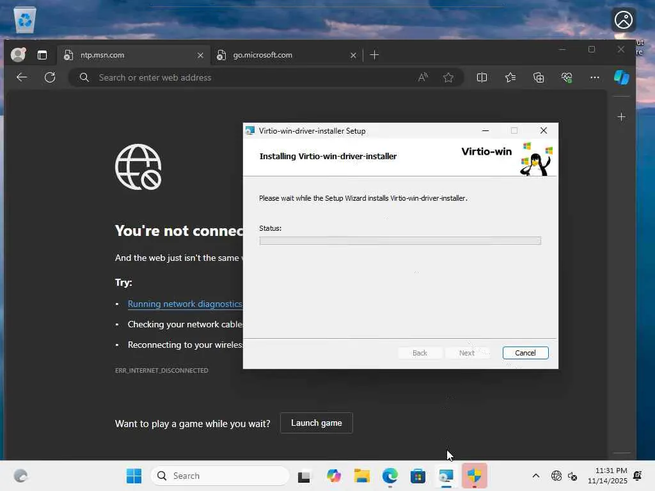Click the installer progress bar
This screenshot has width=655, height=491.
tap(400, 240)
